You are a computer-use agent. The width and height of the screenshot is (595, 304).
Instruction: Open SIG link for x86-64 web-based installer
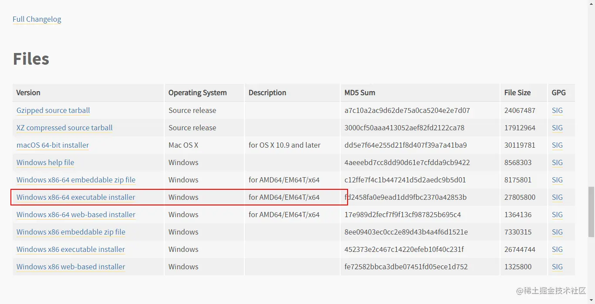pyautogui.click(x=557, y=215)
